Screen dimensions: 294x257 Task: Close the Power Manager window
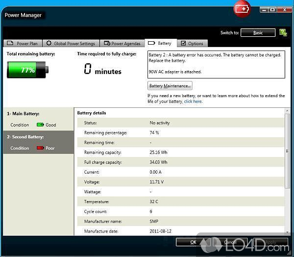pos(285,10)
